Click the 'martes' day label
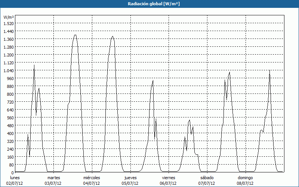The width and height of the screenshot is (299, 187). [53, 178]
